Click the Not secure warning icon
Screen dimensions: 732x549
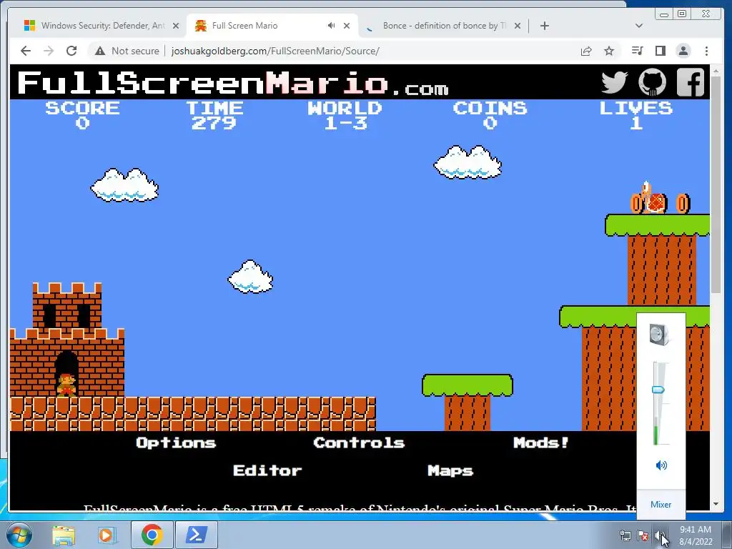[x=100, y=51]
